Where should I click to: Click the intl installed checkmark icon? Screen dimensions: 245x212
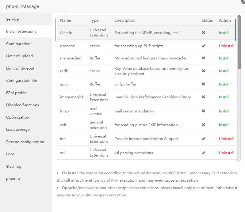click(x=203, y=138)
